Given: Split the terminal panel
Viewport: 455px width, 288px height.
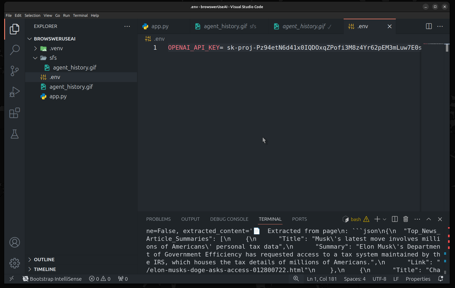Looking at the screenshot, I should [x=395, y=219].
